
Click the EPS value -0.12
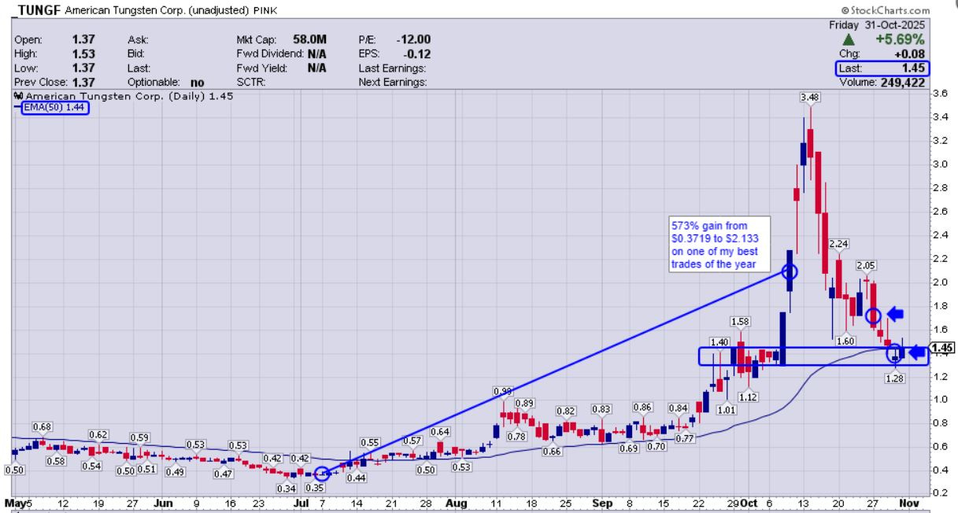coord(418,53)
